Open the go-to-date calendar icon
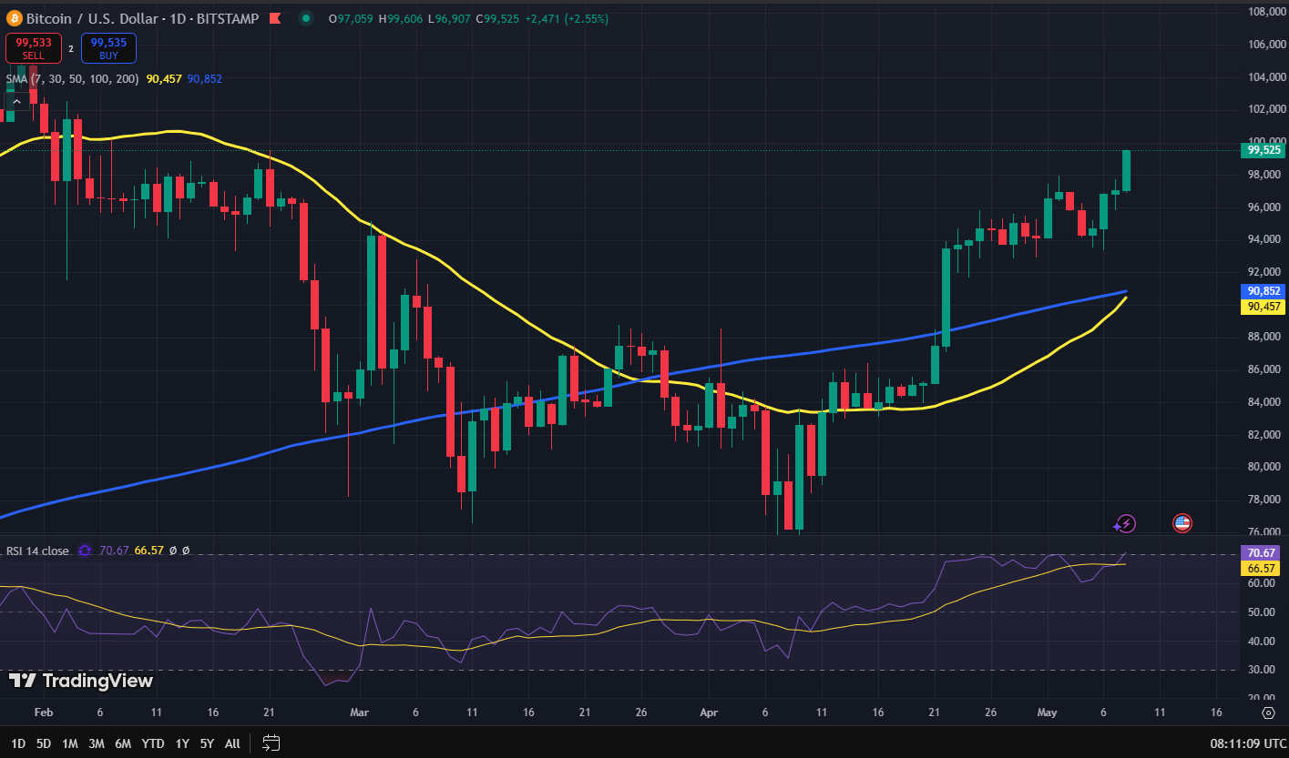The height and width of the screenshot is (758, 1289). [271, 743]
